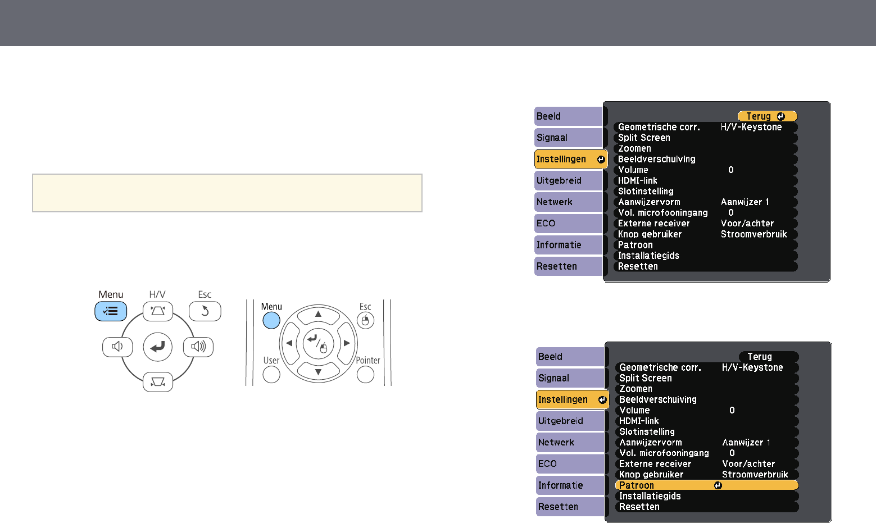Click the Esc mouse button on the remote

pyautogui.click(x=365, y=320)
